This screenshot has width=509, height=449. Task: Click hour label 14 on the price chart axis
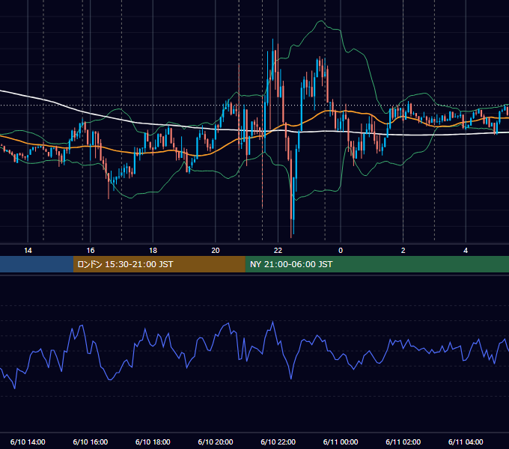click(x=28, y=251)
